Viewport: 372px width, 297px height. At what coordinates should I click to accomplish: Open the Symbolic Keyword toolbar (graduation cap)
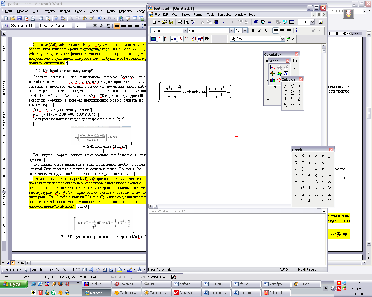point(207,39)
